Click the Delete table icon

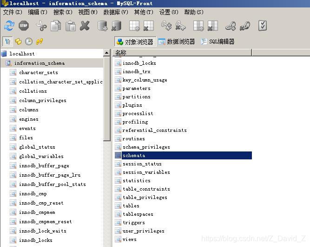tap(149, 26)
